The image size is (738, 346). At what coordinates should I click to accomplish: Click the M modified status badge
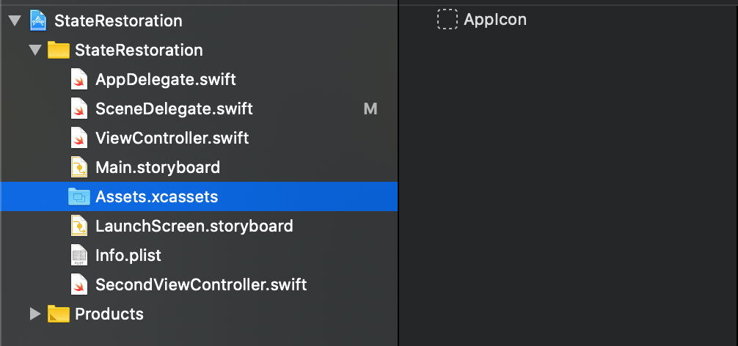click(370, 109)
